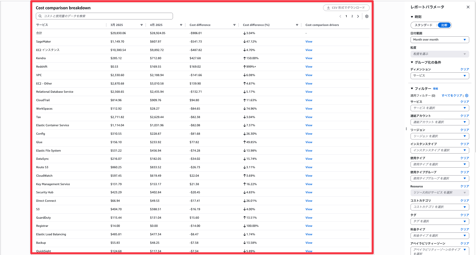Open the フィルター 情報 link
Viewport: 476px width, 255px height.
[435, 89]
